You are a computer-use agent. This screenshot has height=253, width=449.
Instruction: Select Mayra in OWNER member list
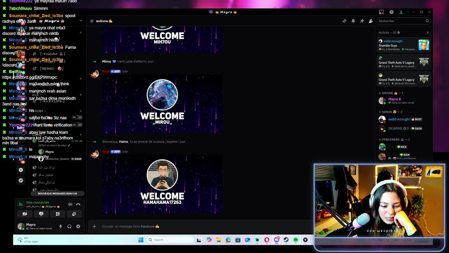pos(404,101)
